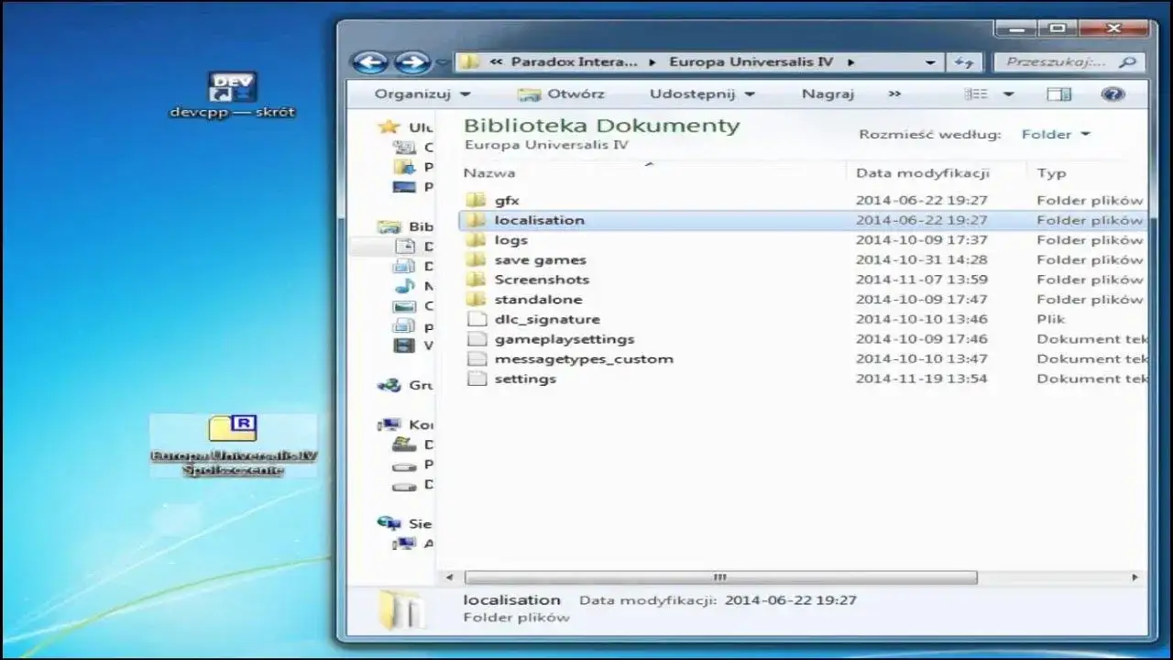Viewport: 1173px width, 660px height.
Task: Open the Komputer icon in navigation pane
Action: [x=389, y=424]
